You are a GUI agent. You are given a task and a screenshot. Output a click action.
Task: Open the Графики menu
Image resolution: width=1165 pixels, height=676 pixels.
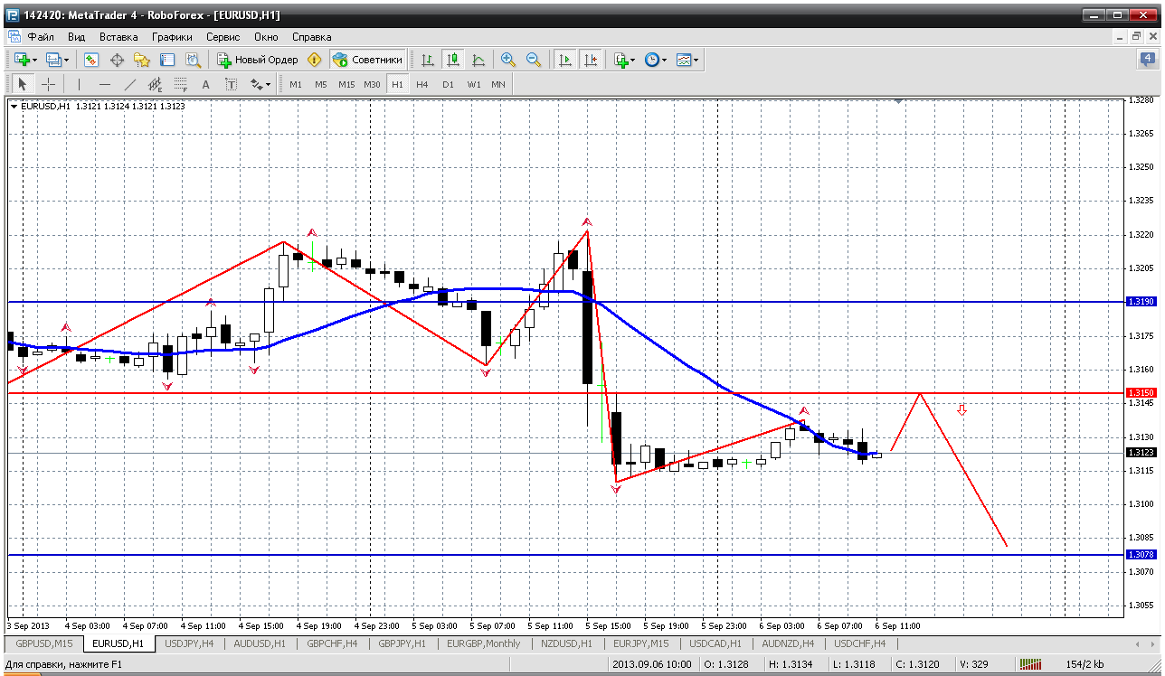172,37
